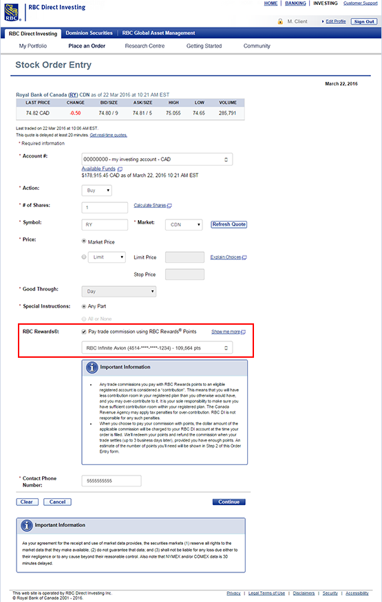This screenshot has width=382, height=602.
Task: Open the Explain Choices link
Action: coord(225,257)
